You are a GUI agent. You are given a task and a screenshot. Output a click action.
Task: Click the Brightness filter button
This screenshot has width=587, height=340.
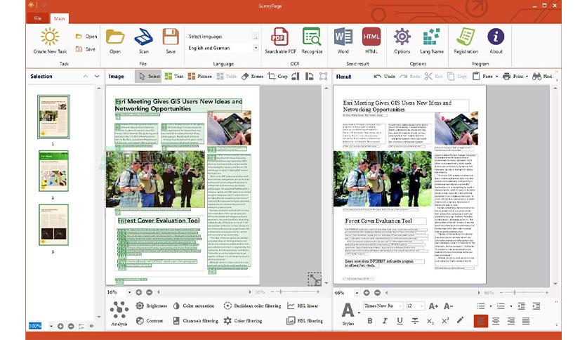[151, 306]
